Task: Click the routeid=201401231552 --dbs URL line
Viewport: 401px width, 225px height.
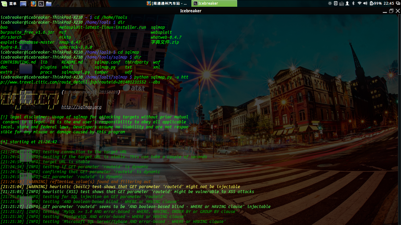Action: (80, 82)
